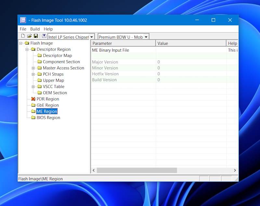Select the GbE Region tree item
This screenshot has width=260, height=206.
point(47,105)
